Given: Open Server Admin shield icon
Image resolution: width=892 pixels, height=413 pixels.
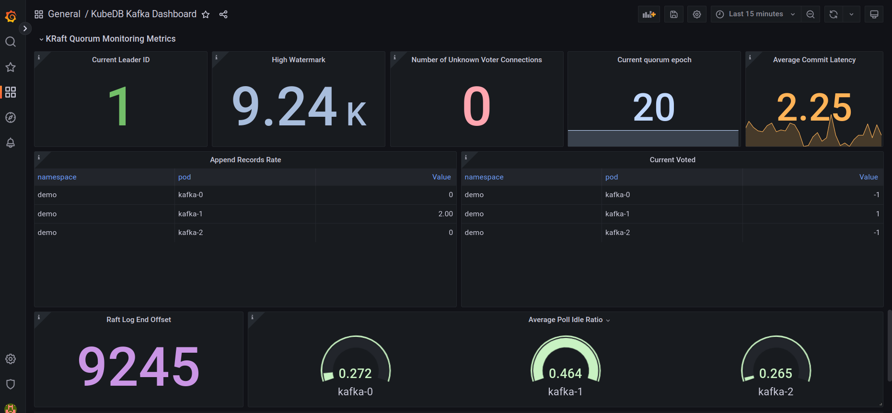Looking at the screenshot, I should [x=11, y=384].
